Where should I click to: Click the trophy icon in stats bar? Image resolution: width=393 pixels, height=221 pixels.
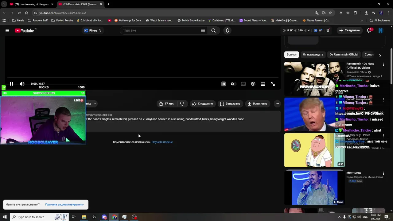(x=328, y=30)
